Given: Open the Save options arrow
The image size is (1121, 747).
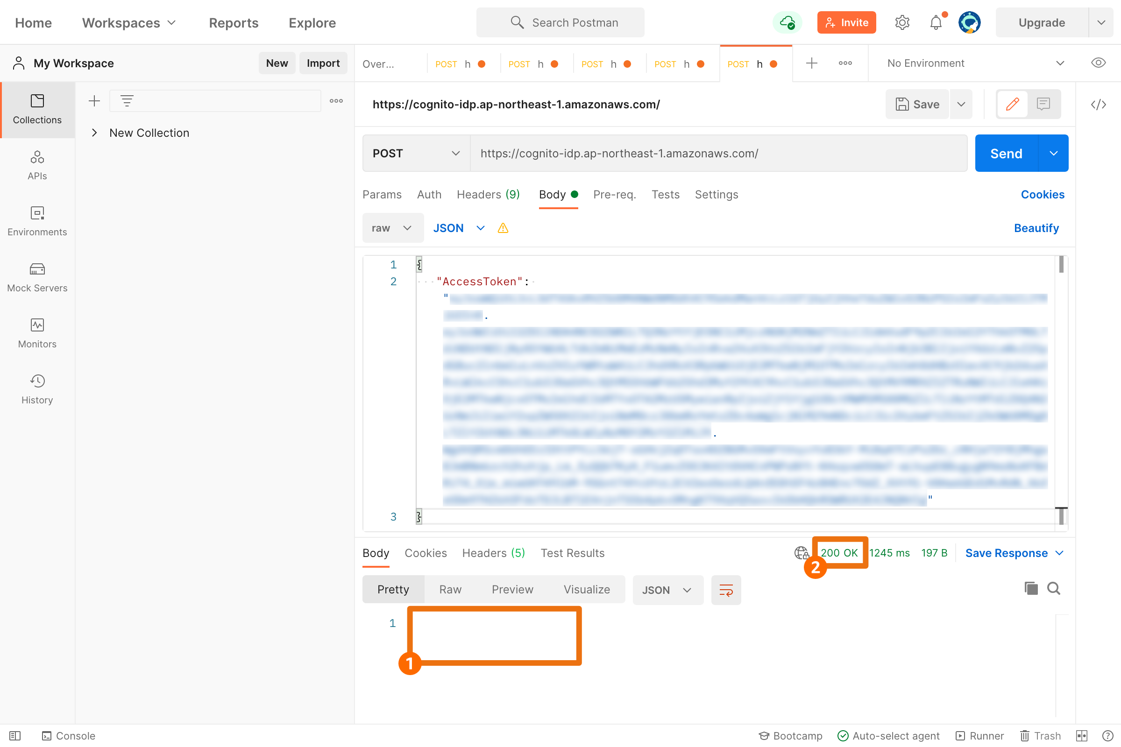Looking at the screenshot, I should point(961,104).
